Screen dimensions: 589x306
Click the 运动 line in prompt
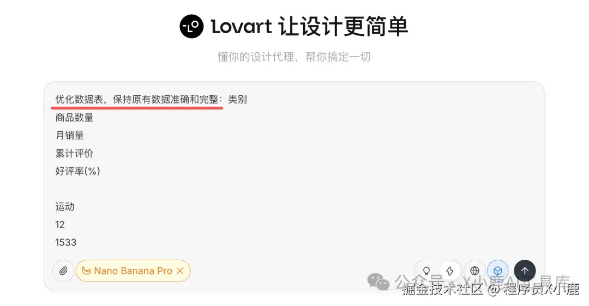coord(65,206)
